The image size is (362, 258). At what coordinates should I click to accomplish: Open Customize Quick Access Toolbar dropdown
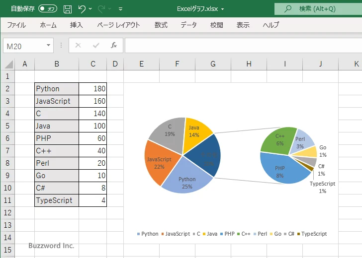120,9
